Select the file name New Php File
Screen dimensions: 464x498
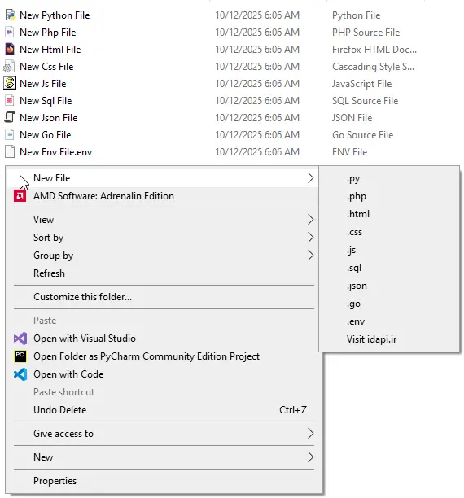tap(48, 33)
